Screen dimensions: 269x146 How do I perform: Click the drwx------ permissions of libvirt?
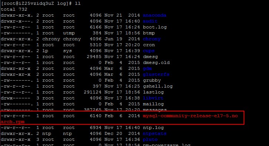pos(16,98)
